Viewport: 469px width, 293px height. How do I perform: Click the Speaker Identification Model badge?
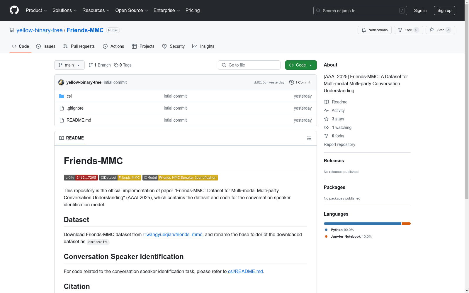coord(180,178)
